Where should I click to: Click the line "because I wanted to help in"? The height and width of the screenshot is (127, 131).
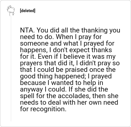click(62, 83)
